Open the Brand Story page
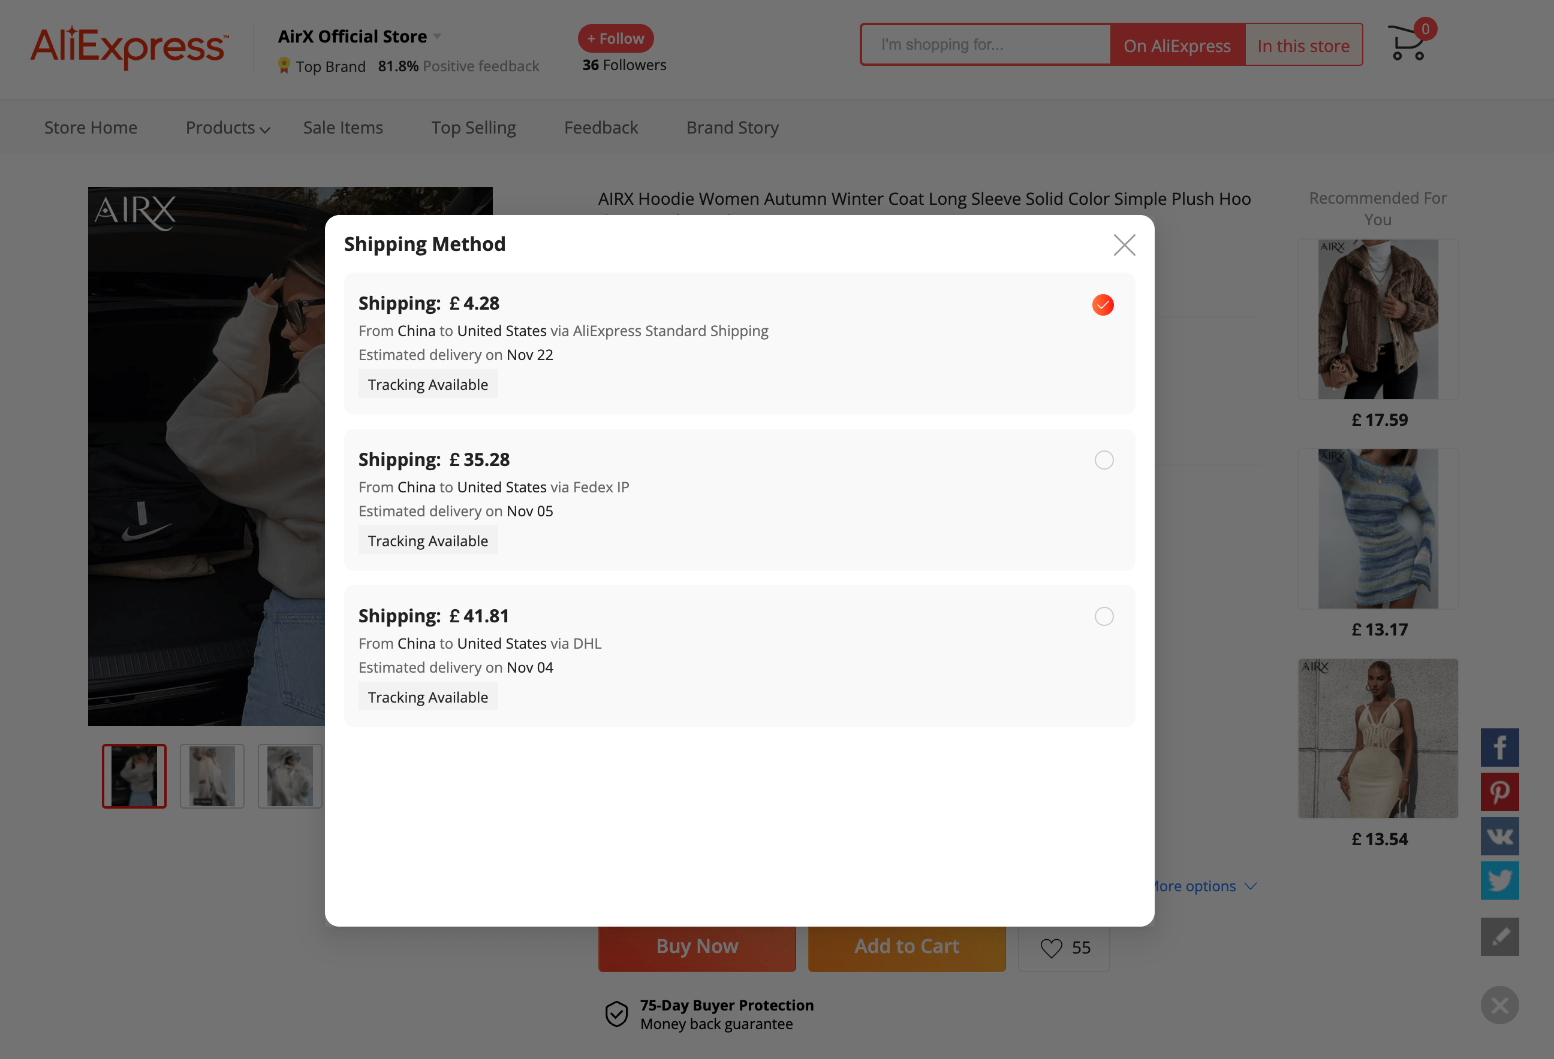 pyautogui.click(x=732, y=128)
